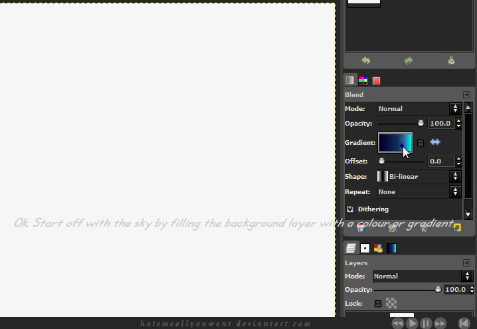Increase Offset with the up arrow
This screenshot has width=477, height=329.
(458, 159)
